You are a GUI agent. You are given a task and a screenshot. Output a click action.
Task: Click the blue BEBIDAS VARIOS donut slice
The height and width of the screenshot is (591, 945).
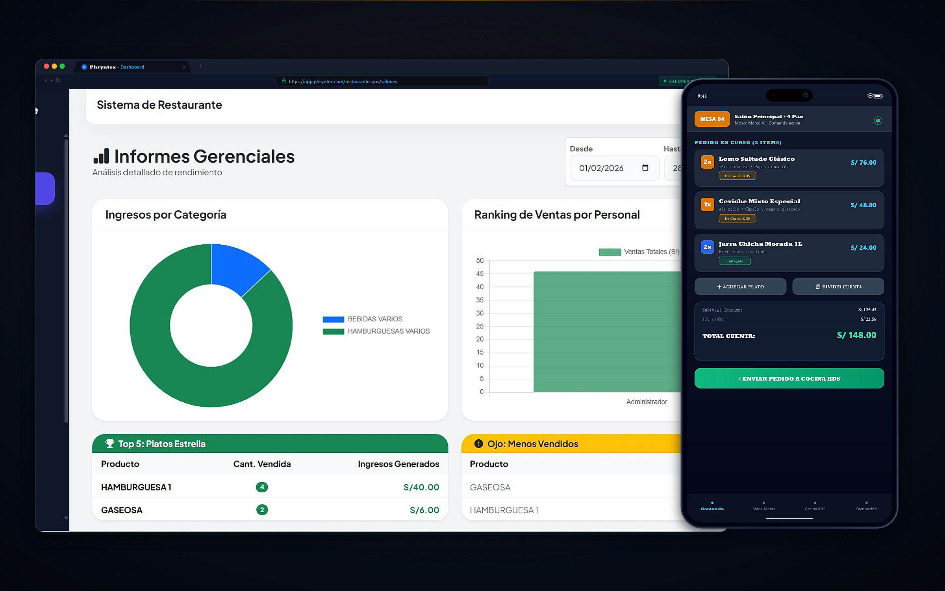click(237, 268)
